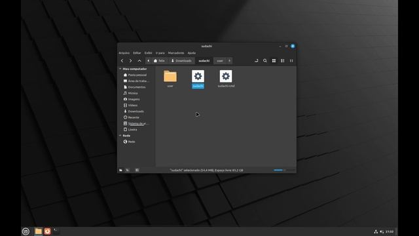Viewport: 419px width, 236px height.
Task: Open the network icon in the system tray
Action: coord(376,231)
